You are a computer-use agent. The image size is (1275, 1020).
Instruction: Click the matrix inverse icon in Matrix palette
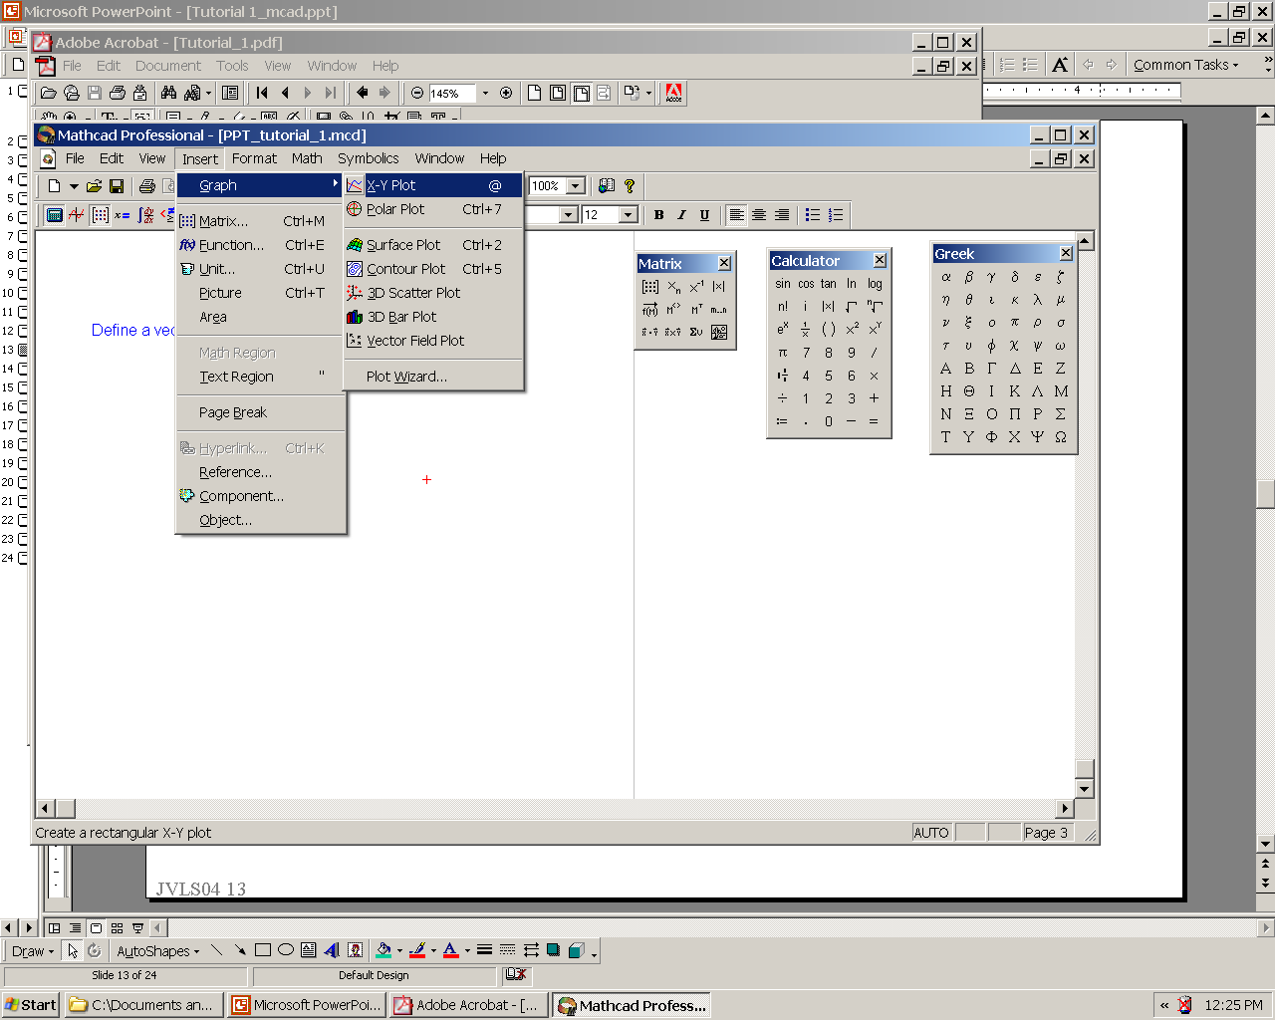coord(696,287)
